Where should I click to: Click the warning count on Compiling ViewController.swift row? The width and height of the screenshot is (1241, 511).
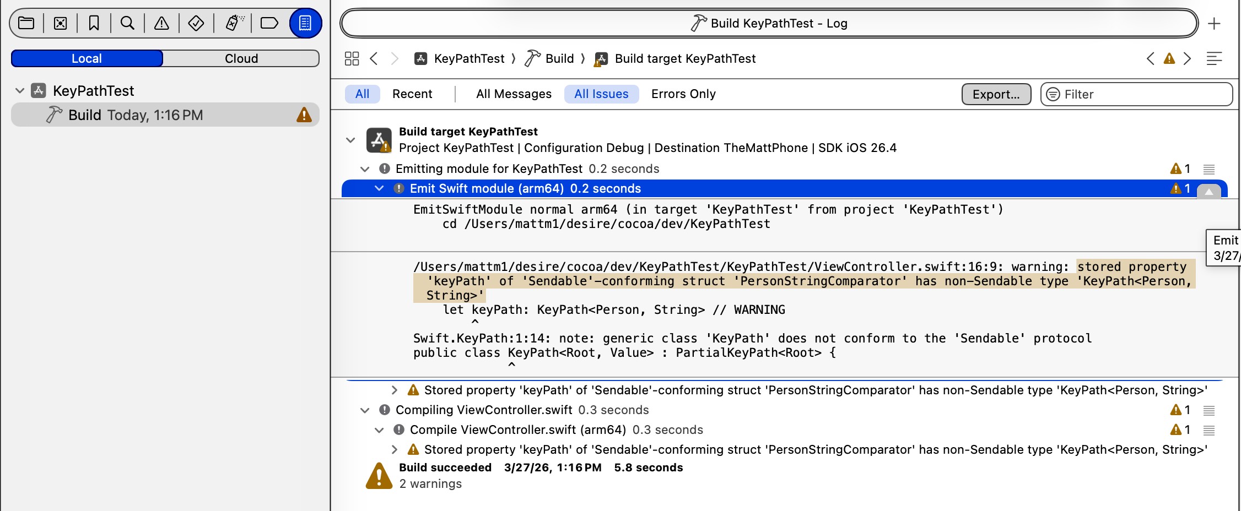pyautogui.click(x=1180, y=410)
